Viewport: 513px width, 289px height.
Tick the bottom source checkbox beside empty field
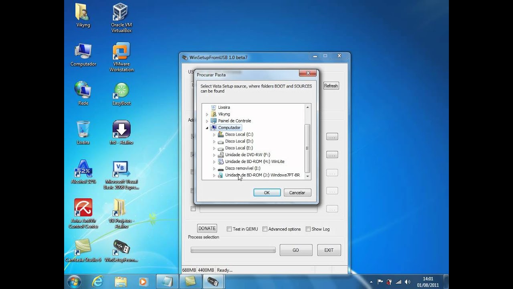point(193,209)
